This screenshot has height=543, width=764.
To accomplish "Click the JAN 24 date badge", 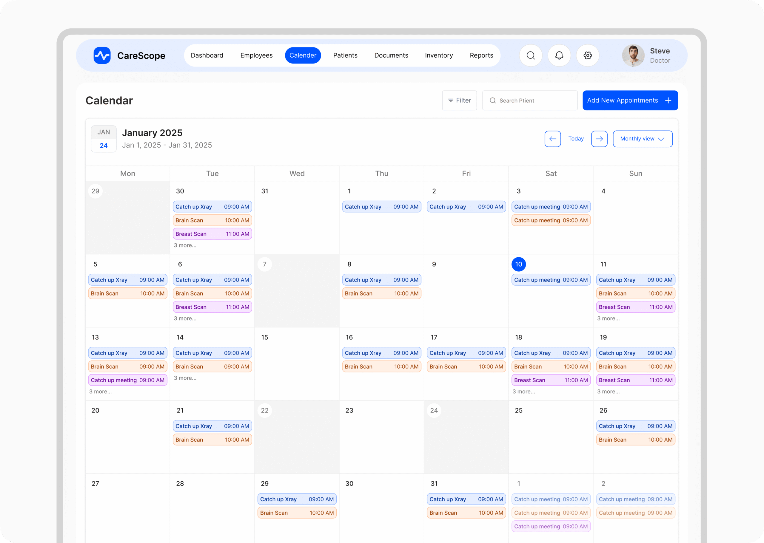I will coord(104,139).
